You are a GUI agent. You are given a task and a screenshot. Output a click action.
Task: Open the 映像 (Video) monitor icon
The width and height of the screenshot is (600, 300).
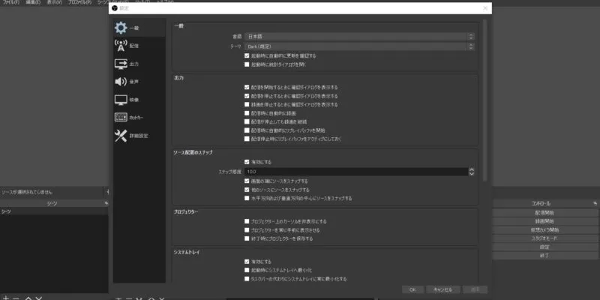coord(121,100)
